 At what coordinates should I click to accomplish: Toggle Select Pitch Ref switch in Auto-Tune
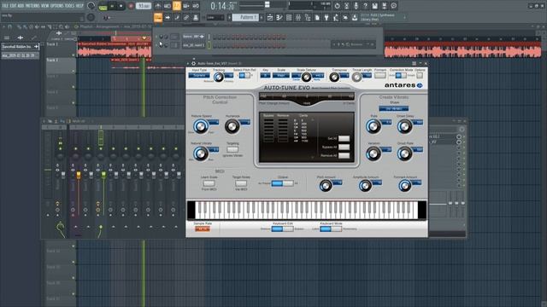click(244, 76)
